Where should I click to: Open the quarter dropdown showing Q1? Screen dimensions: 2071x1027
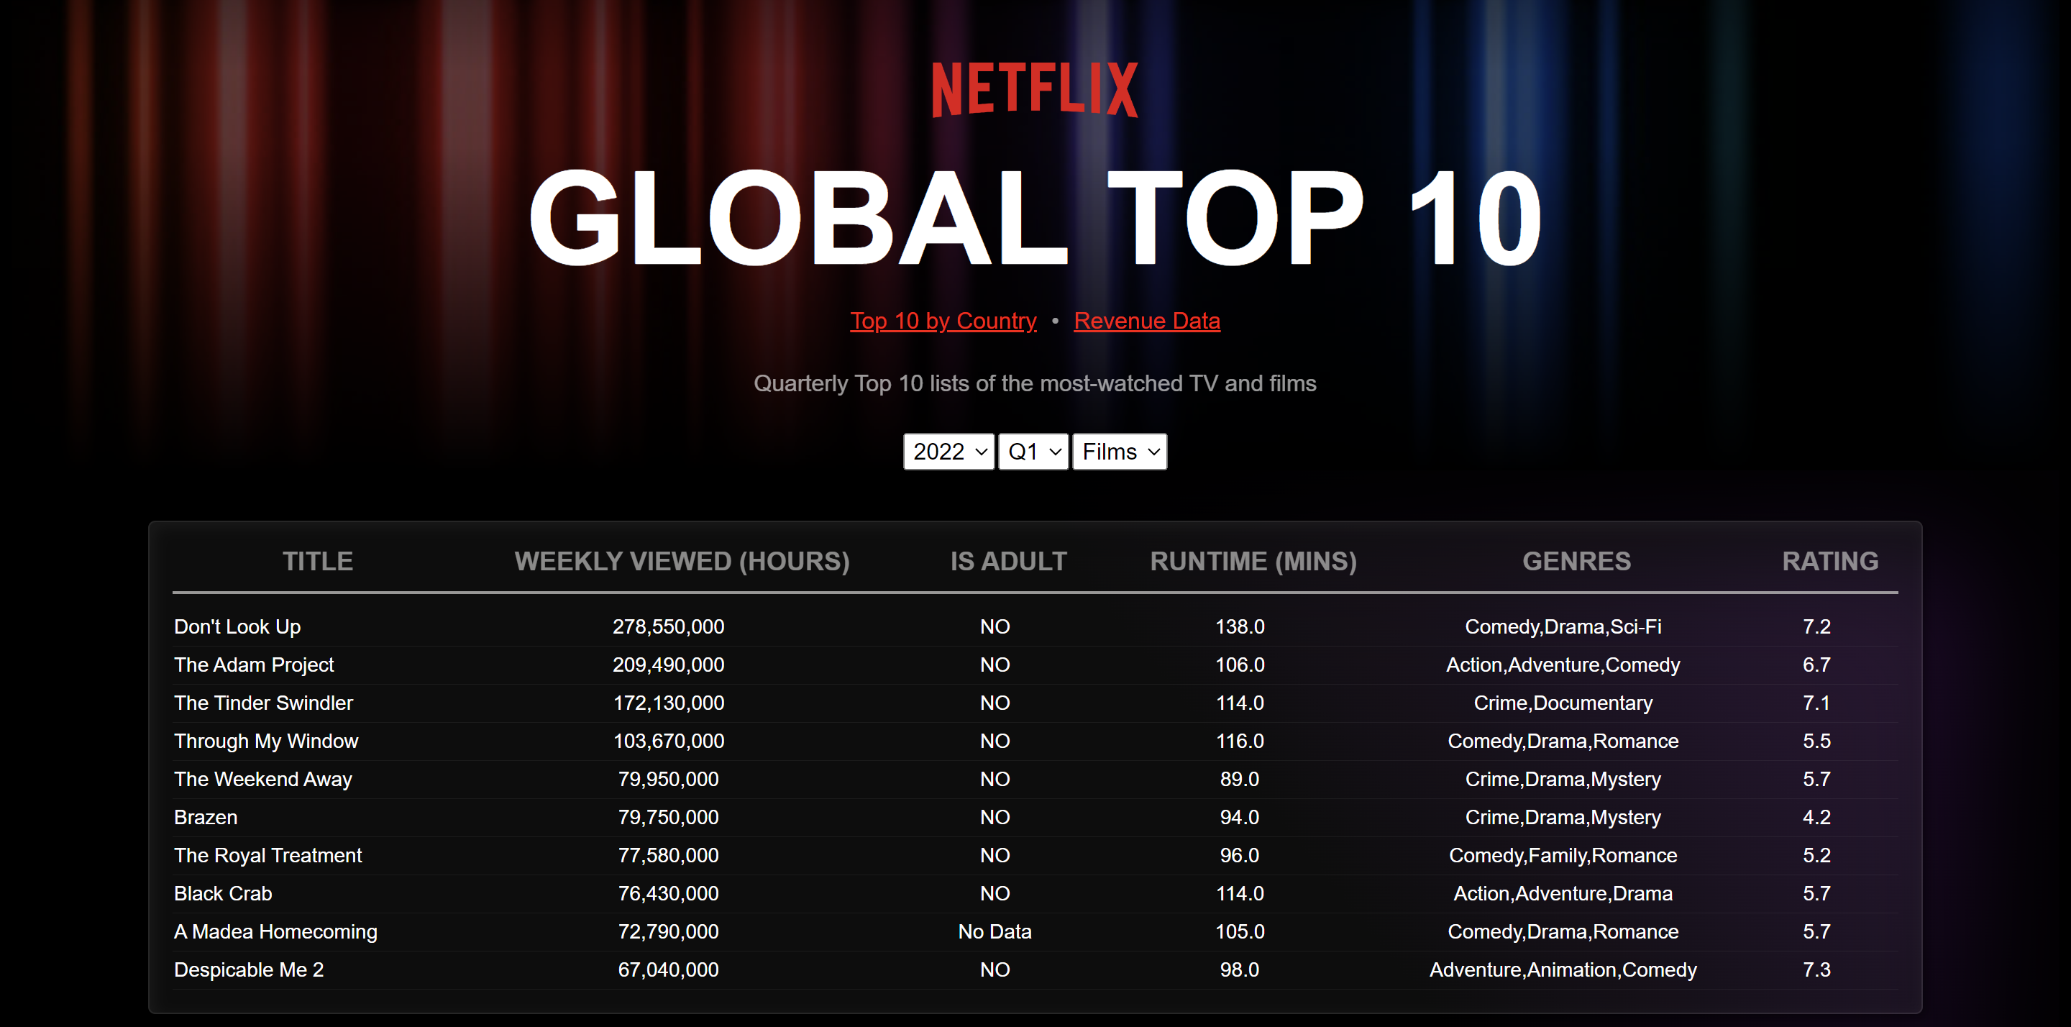pos(1033,451)
